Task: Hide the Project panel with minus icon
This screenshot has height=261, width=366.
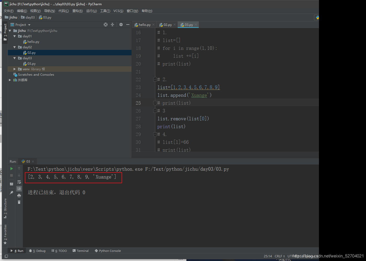Action: coord(128,25)
